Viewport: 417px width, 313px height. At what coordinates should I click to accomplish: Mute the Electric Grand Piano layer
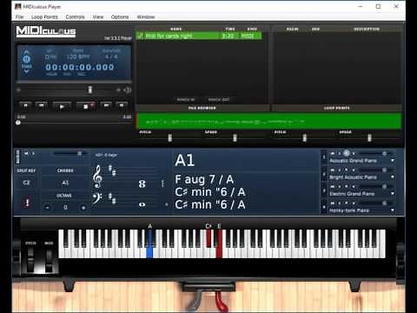click(332, 187)
